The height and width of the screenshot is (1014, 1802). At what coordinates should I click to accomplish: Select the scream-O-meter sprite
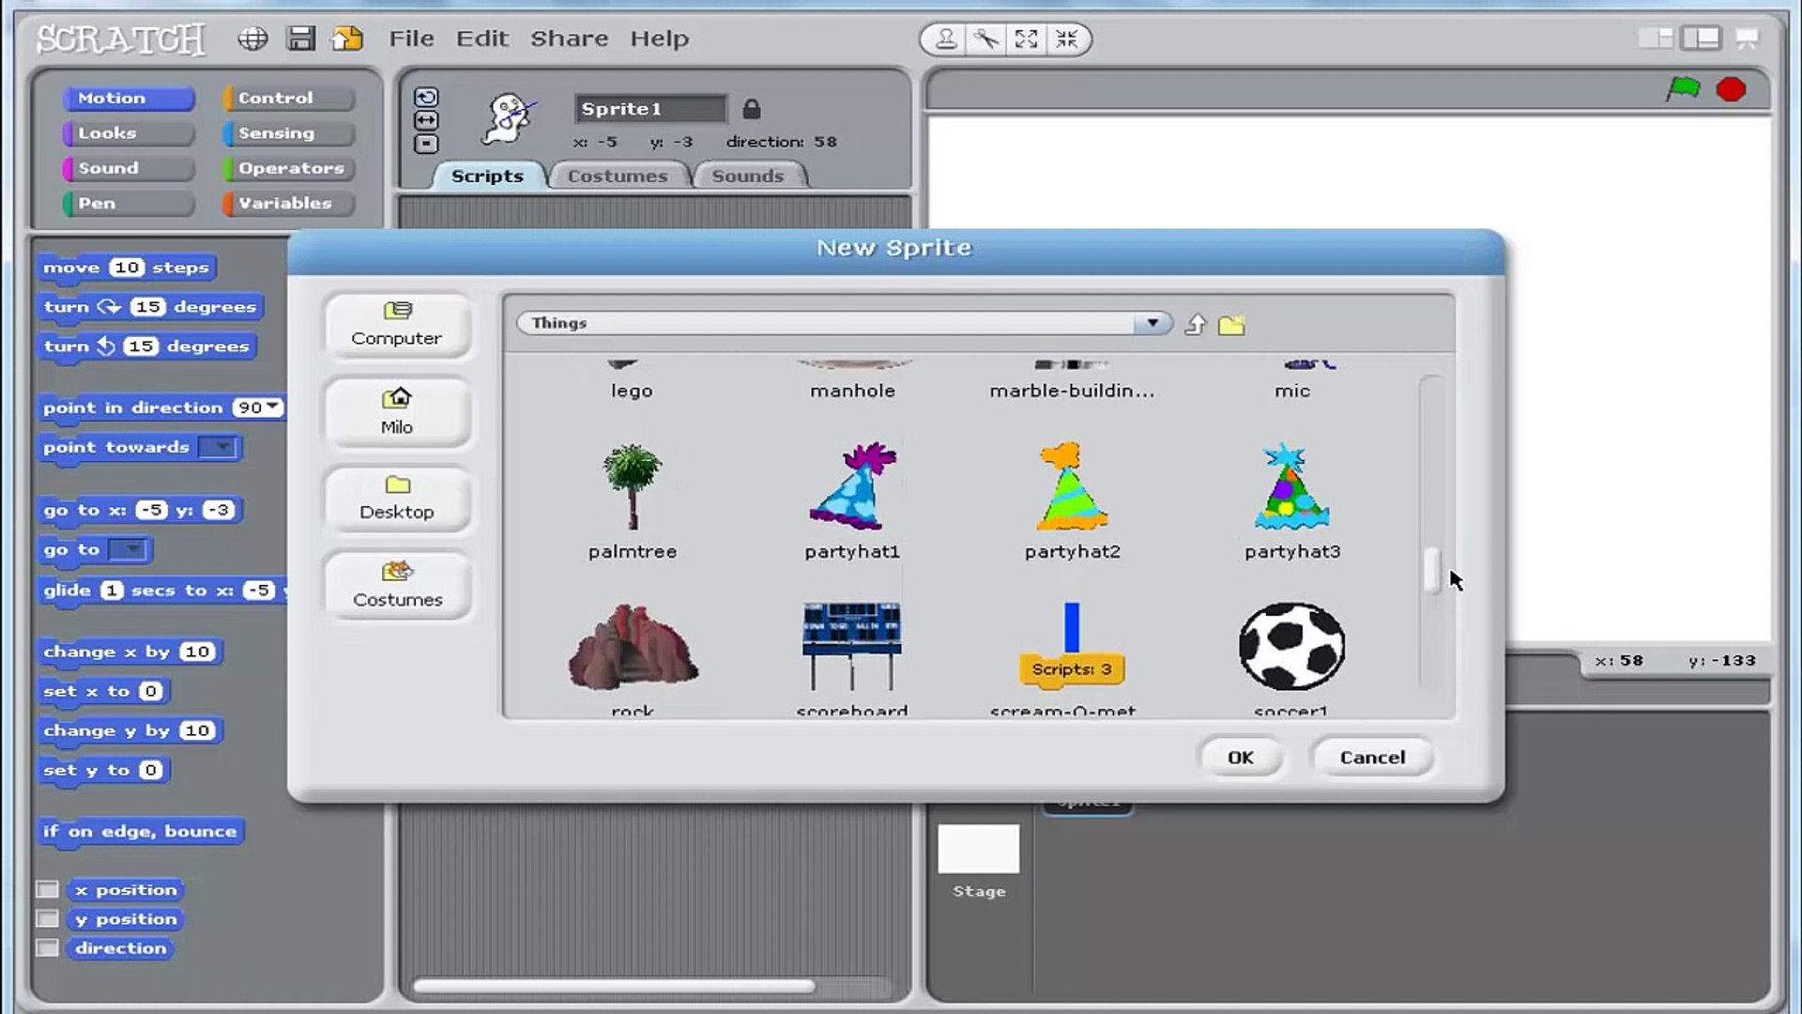point(1072,659)
